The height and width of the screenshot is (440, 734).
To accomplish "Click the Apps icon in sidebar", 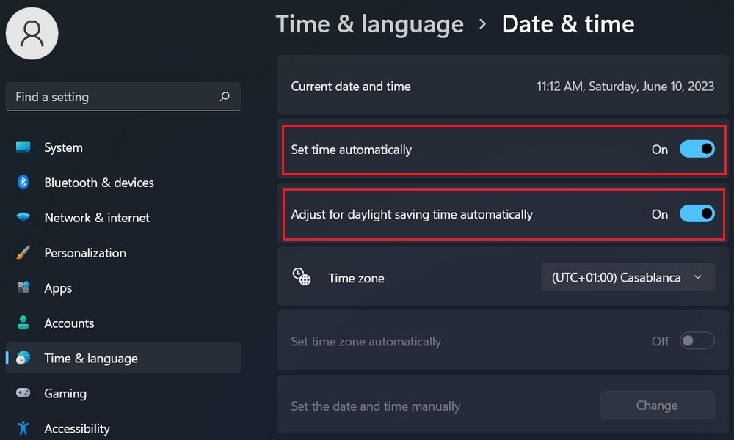I will [23, 288].
